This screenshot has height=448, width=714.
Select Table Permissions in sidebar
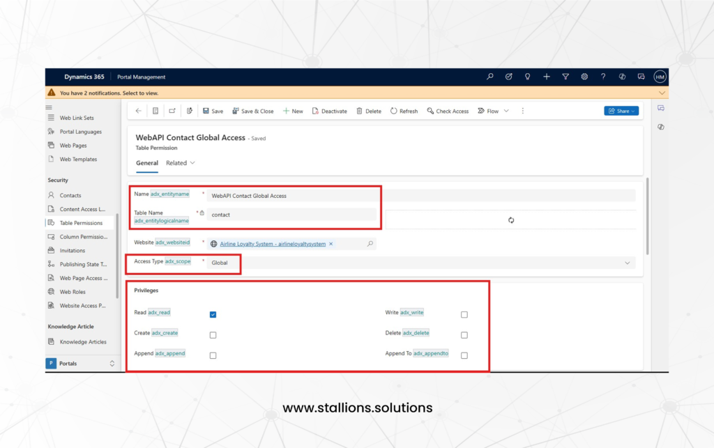pos(81,223)
